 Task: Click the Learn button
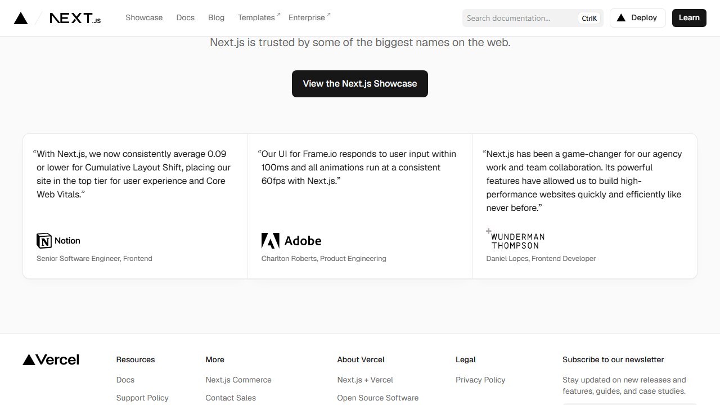[x=689, y=18]
